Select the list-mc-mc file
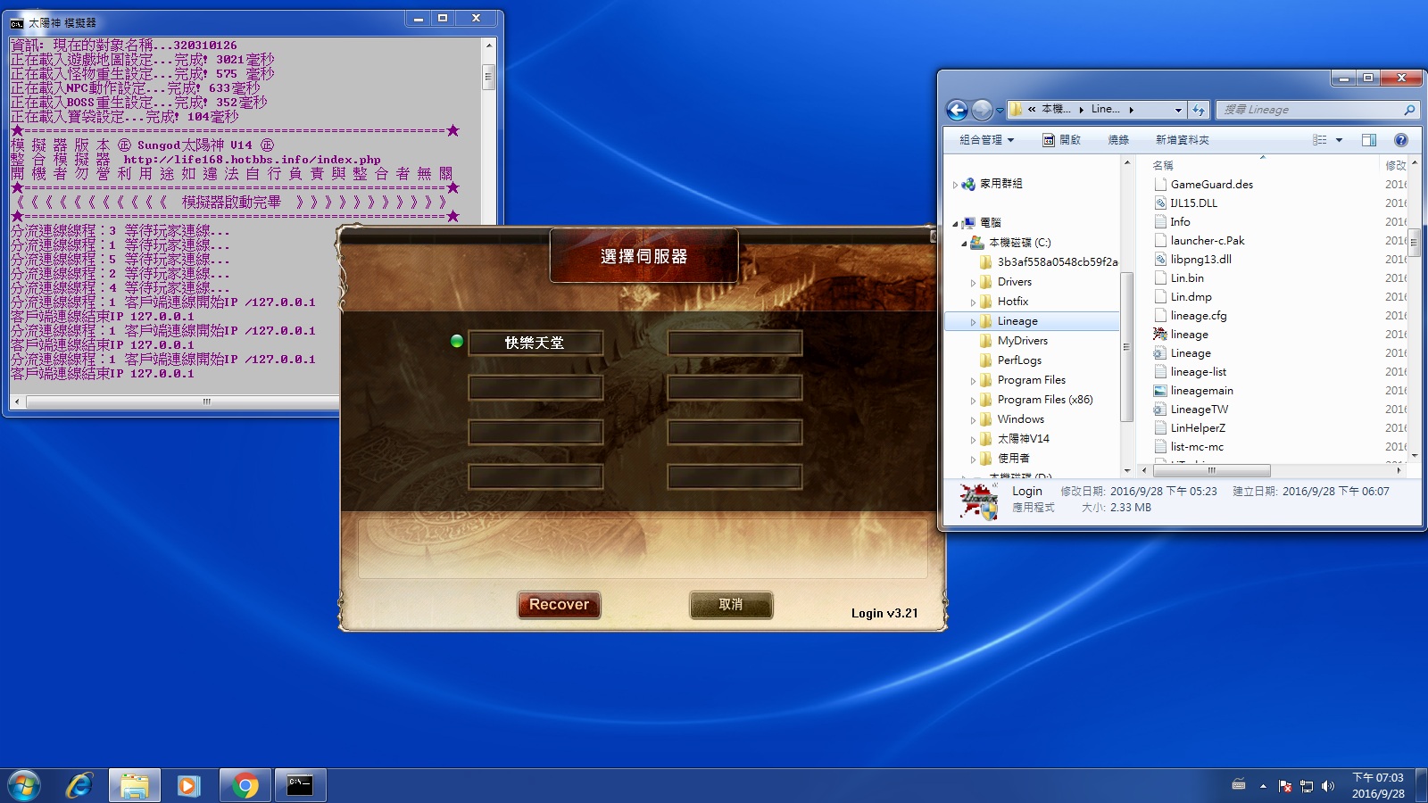This screenshot has width=1428, height=803. point(1197,446)
